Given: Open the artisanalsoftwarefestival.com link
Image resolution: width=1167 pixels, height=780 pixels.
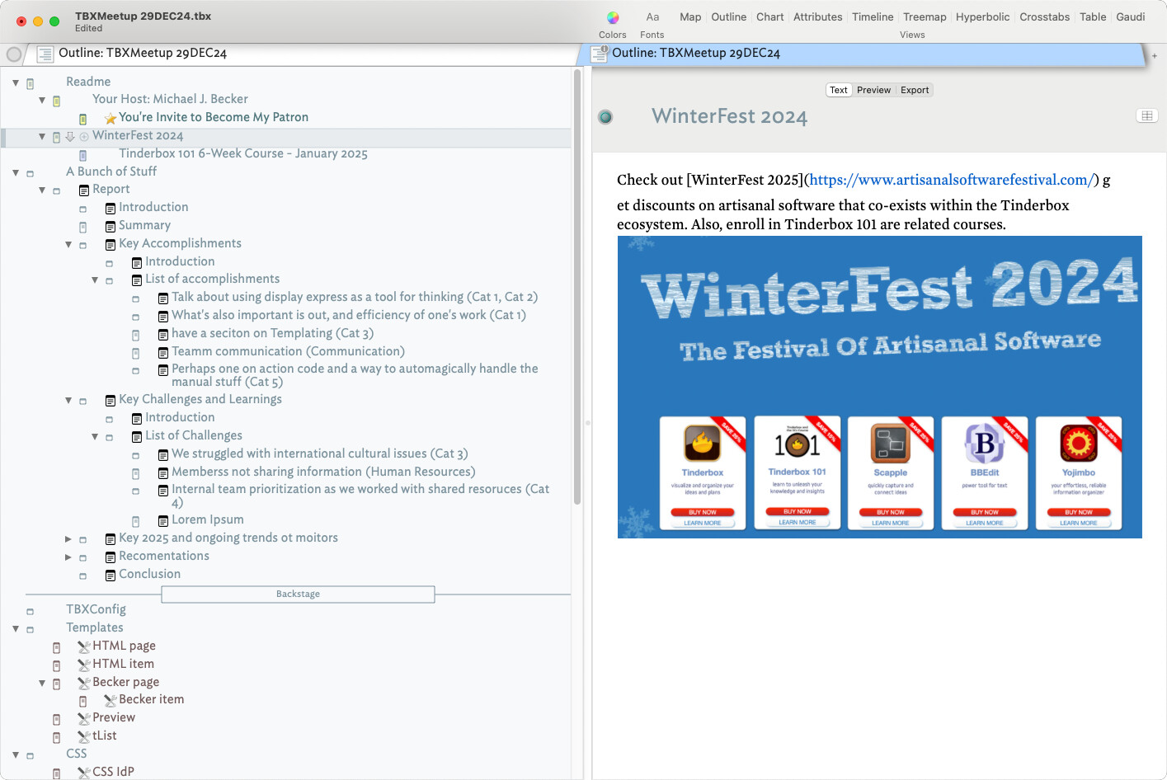Looking at the screenshot, I should pos(951,180).
